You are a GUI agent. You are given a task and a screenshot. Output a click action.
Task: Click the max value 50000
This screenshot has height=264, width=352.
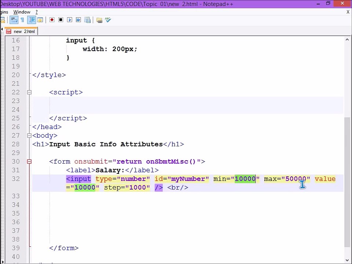point(296,179)
